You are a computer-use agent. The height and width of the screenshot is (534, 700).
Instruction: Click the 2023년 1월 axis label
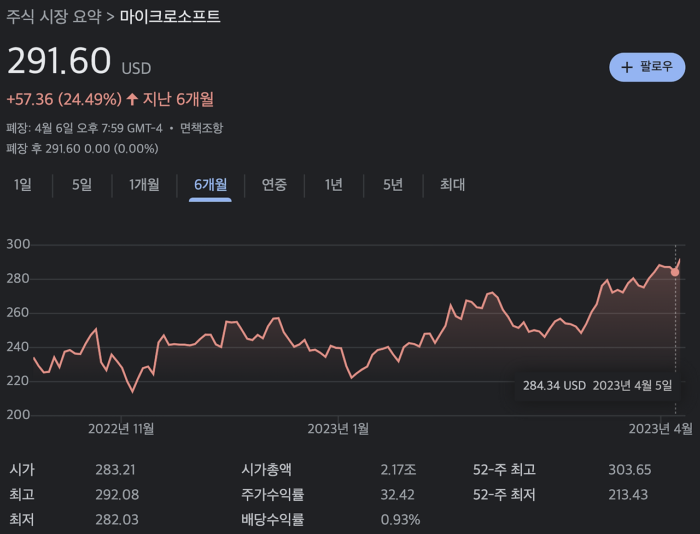click(338, 429)
